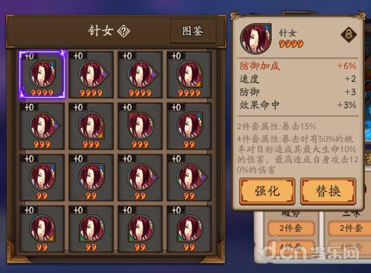The width and height of the screenshot is (371, 273).
Task: Click the large 针女 portrait in the detail panel
Action: click(255, 38)
